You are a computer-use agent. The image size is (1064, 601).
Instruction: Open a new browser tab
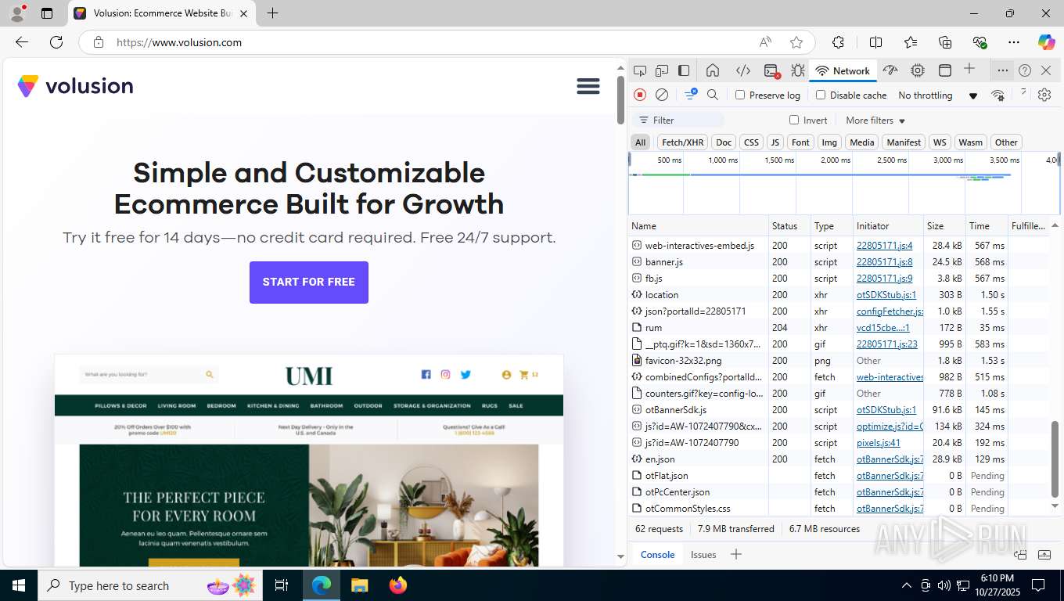272,13
